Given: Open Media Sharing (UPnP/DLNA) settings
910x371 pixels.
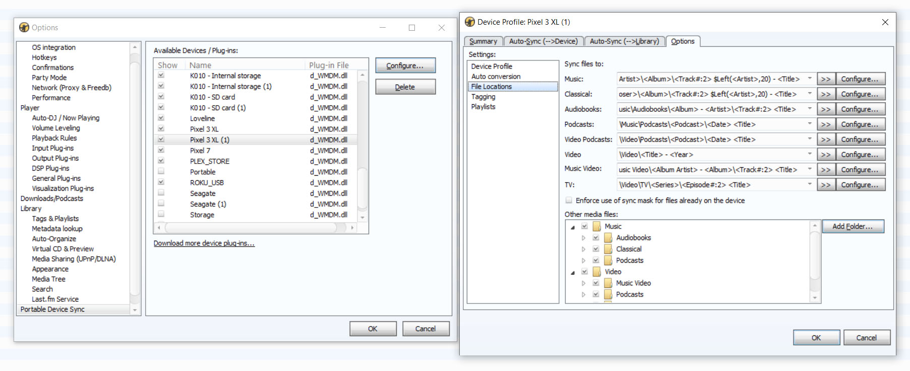Looking at the screenshot, I should [74, 259].
